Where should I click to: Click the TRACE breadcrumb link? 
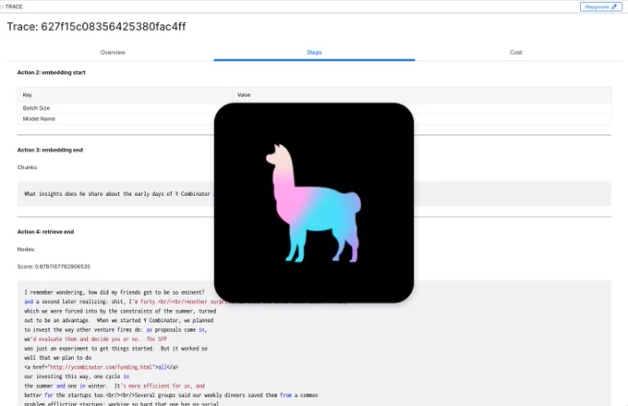14,6
